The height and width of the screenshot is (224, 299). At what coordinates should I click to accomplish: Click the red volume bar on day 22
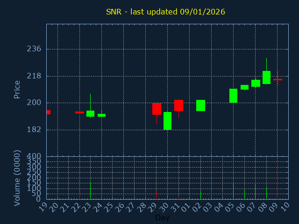pyautogui.click(x=79, y=195)
